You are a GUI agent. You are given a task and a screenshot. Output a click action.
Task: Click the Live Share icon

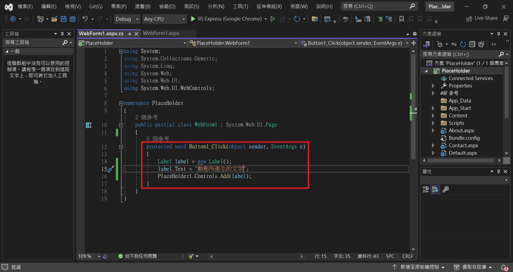pyautogui.click(x=469, y=18)
